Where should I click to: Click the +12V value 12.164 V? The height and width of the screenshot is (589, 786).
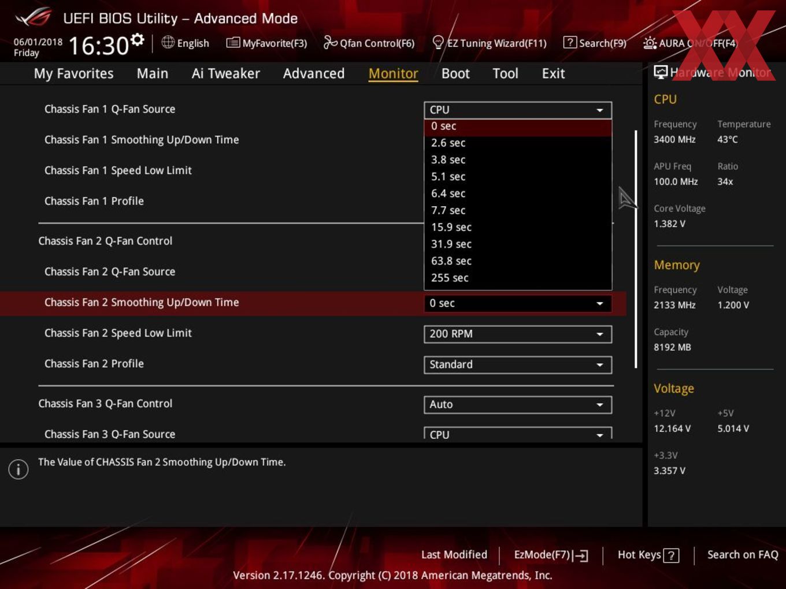(672, 429)
